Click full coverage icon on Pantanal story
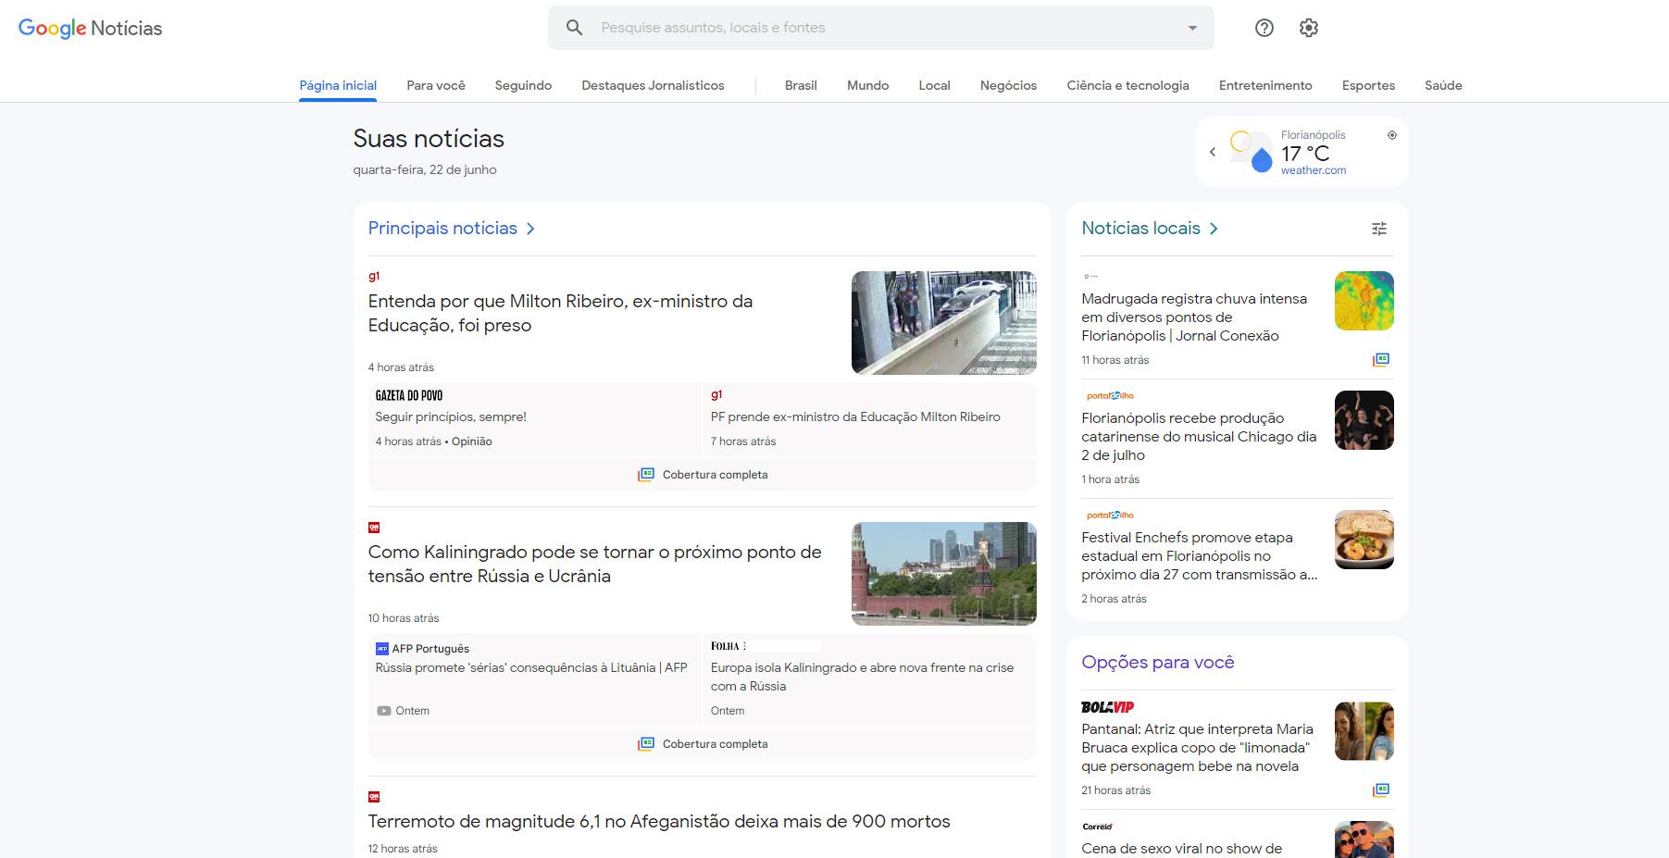This screenshot has width=1669, height=858. 1380,790
